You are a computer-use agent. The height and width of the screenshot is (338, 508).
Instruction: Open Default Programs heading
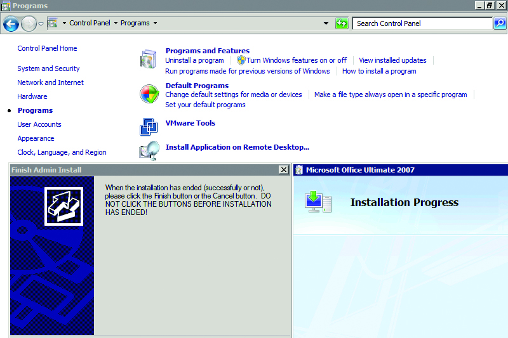(197, 86)
